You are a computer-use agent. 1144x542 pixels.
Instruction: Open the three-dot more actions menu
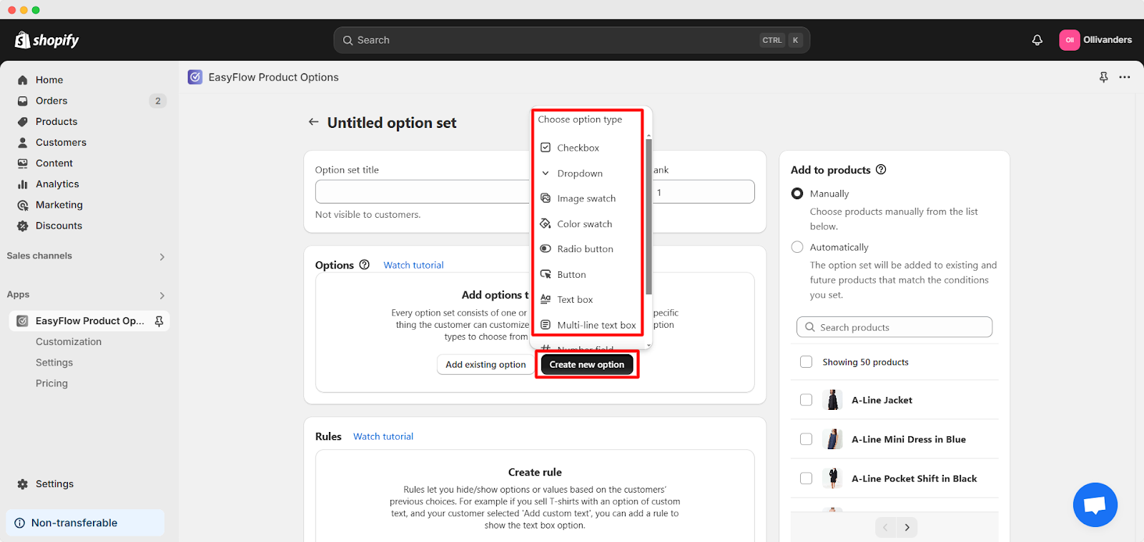click(1125, 77)
